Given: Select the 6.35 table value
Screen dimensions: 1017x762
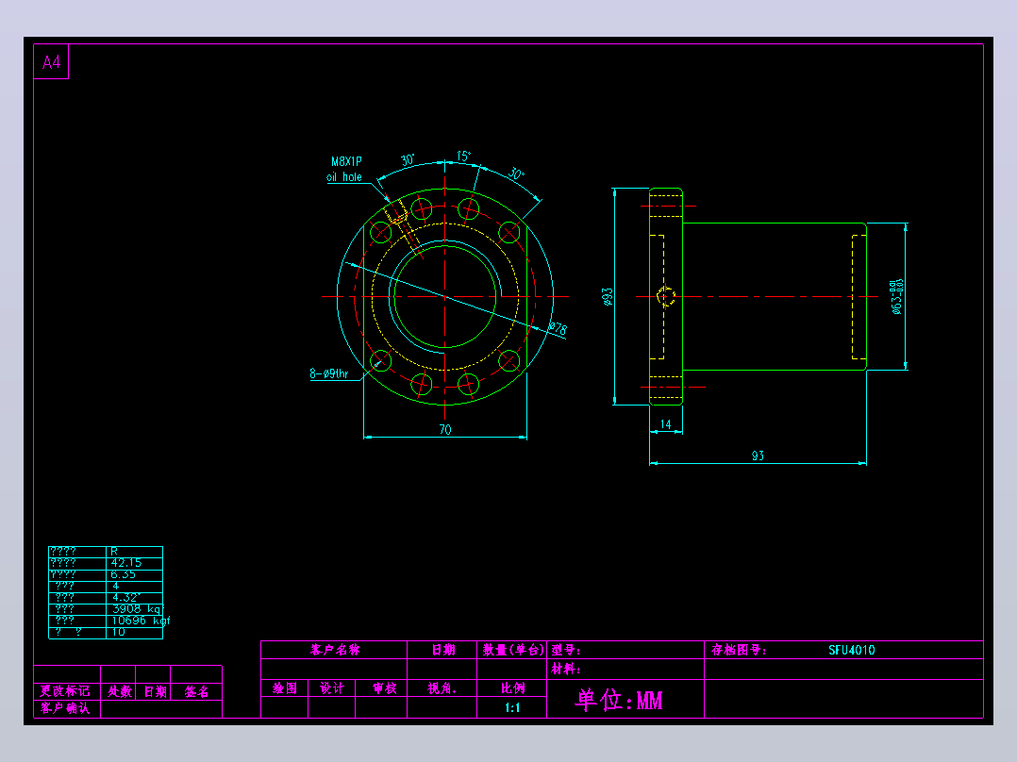Looking at the screenshot, I should pyautogui.click(x=124, y=574).
